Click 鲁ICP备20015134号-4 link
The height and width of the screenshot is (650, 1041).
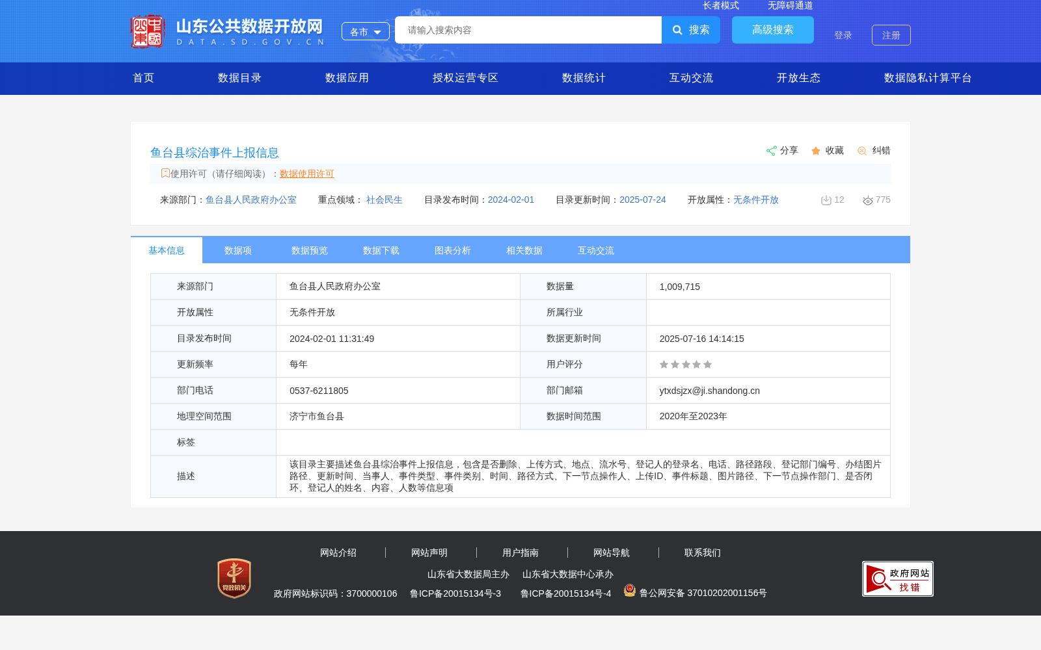click(566, 593)
